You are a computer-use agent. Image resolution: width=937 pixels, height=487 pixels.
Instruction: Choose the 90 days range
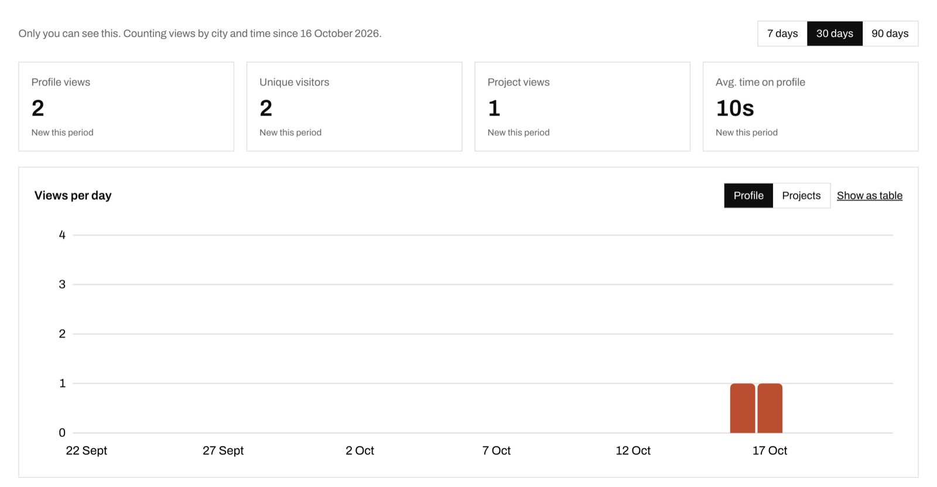point(890,33)
